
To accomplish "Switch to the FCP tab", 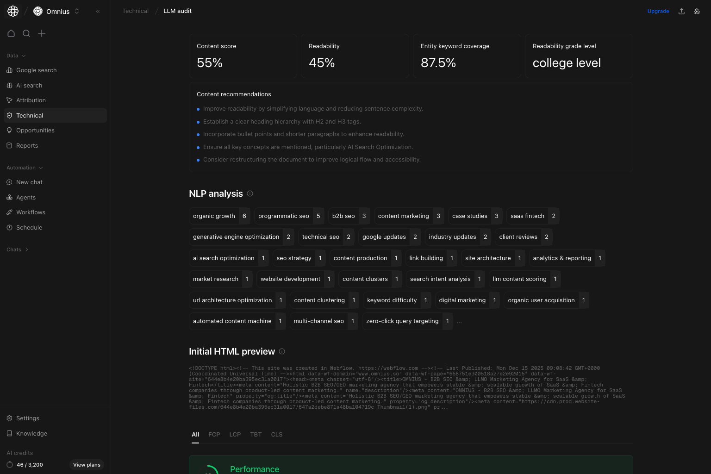I will tap(214, 434).
